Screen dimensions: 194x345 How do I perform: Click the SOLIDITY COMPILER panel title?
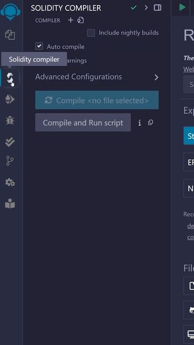pos(66,8)
